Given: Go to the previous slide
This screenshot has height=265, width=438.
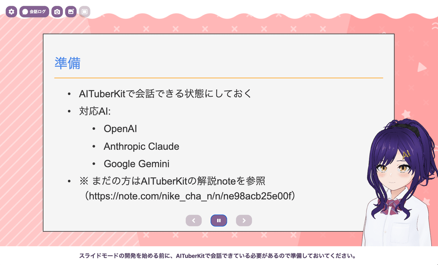Looking at the screenshot, I should click(194, 220).
